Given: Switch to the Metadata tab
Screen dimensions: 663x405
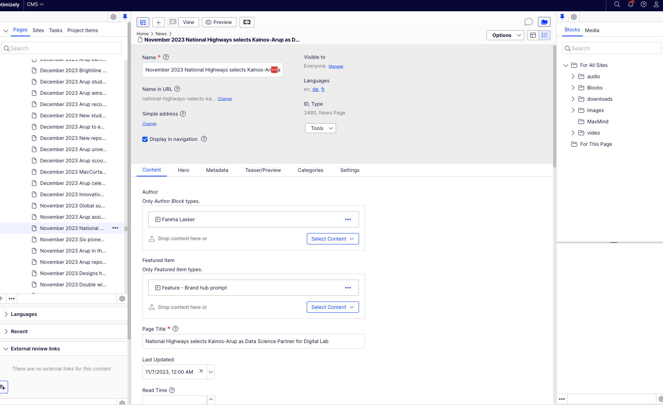Looking at the screenshot, I should [217, 170].
